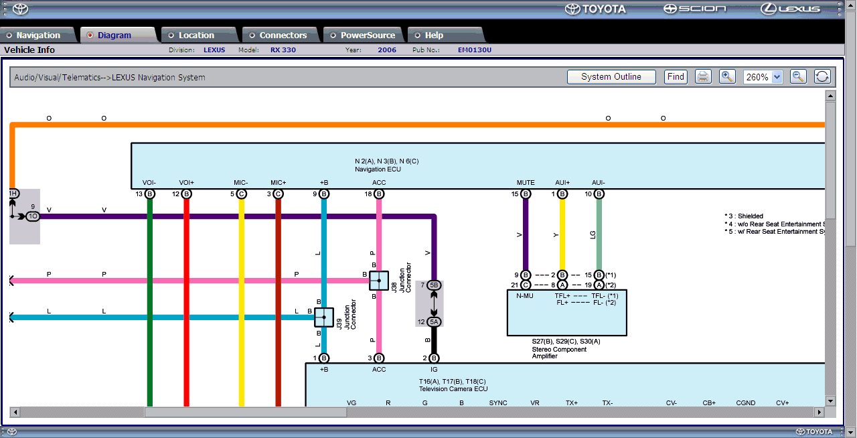Click the vertical scrollbar down arrow
Viewport: 857px width, 438px height.
pyautogui.click(x=830, y=400)
